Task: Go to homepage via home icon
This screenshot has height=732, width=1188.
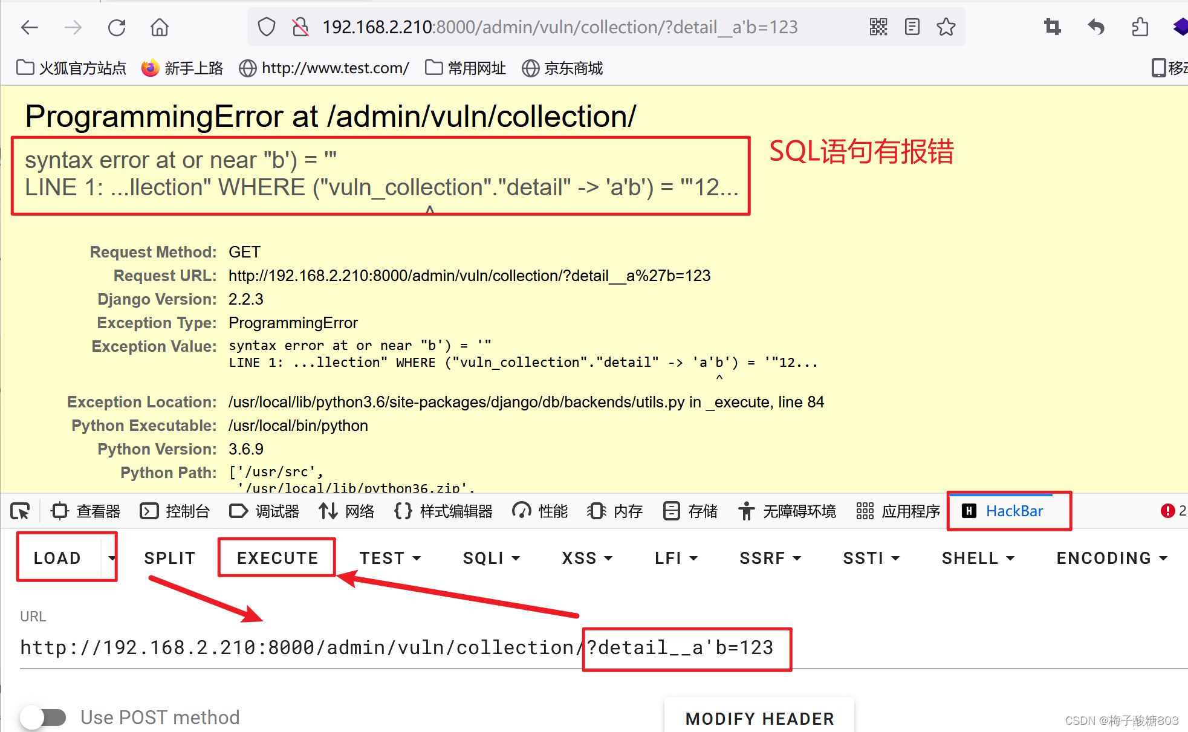Action: (x=159, y=27)
